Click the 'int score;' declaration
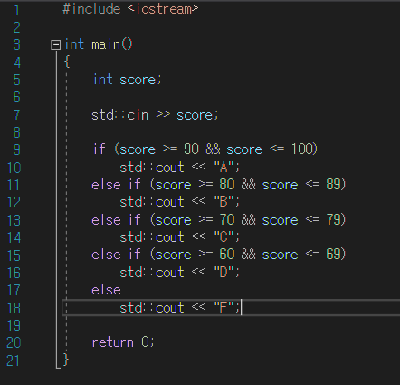The height and width of the screenshot is (385, 400). coord(128,80)
